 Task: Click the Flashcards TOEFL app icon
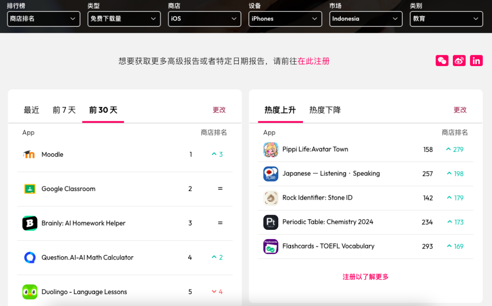coord(271,246)
